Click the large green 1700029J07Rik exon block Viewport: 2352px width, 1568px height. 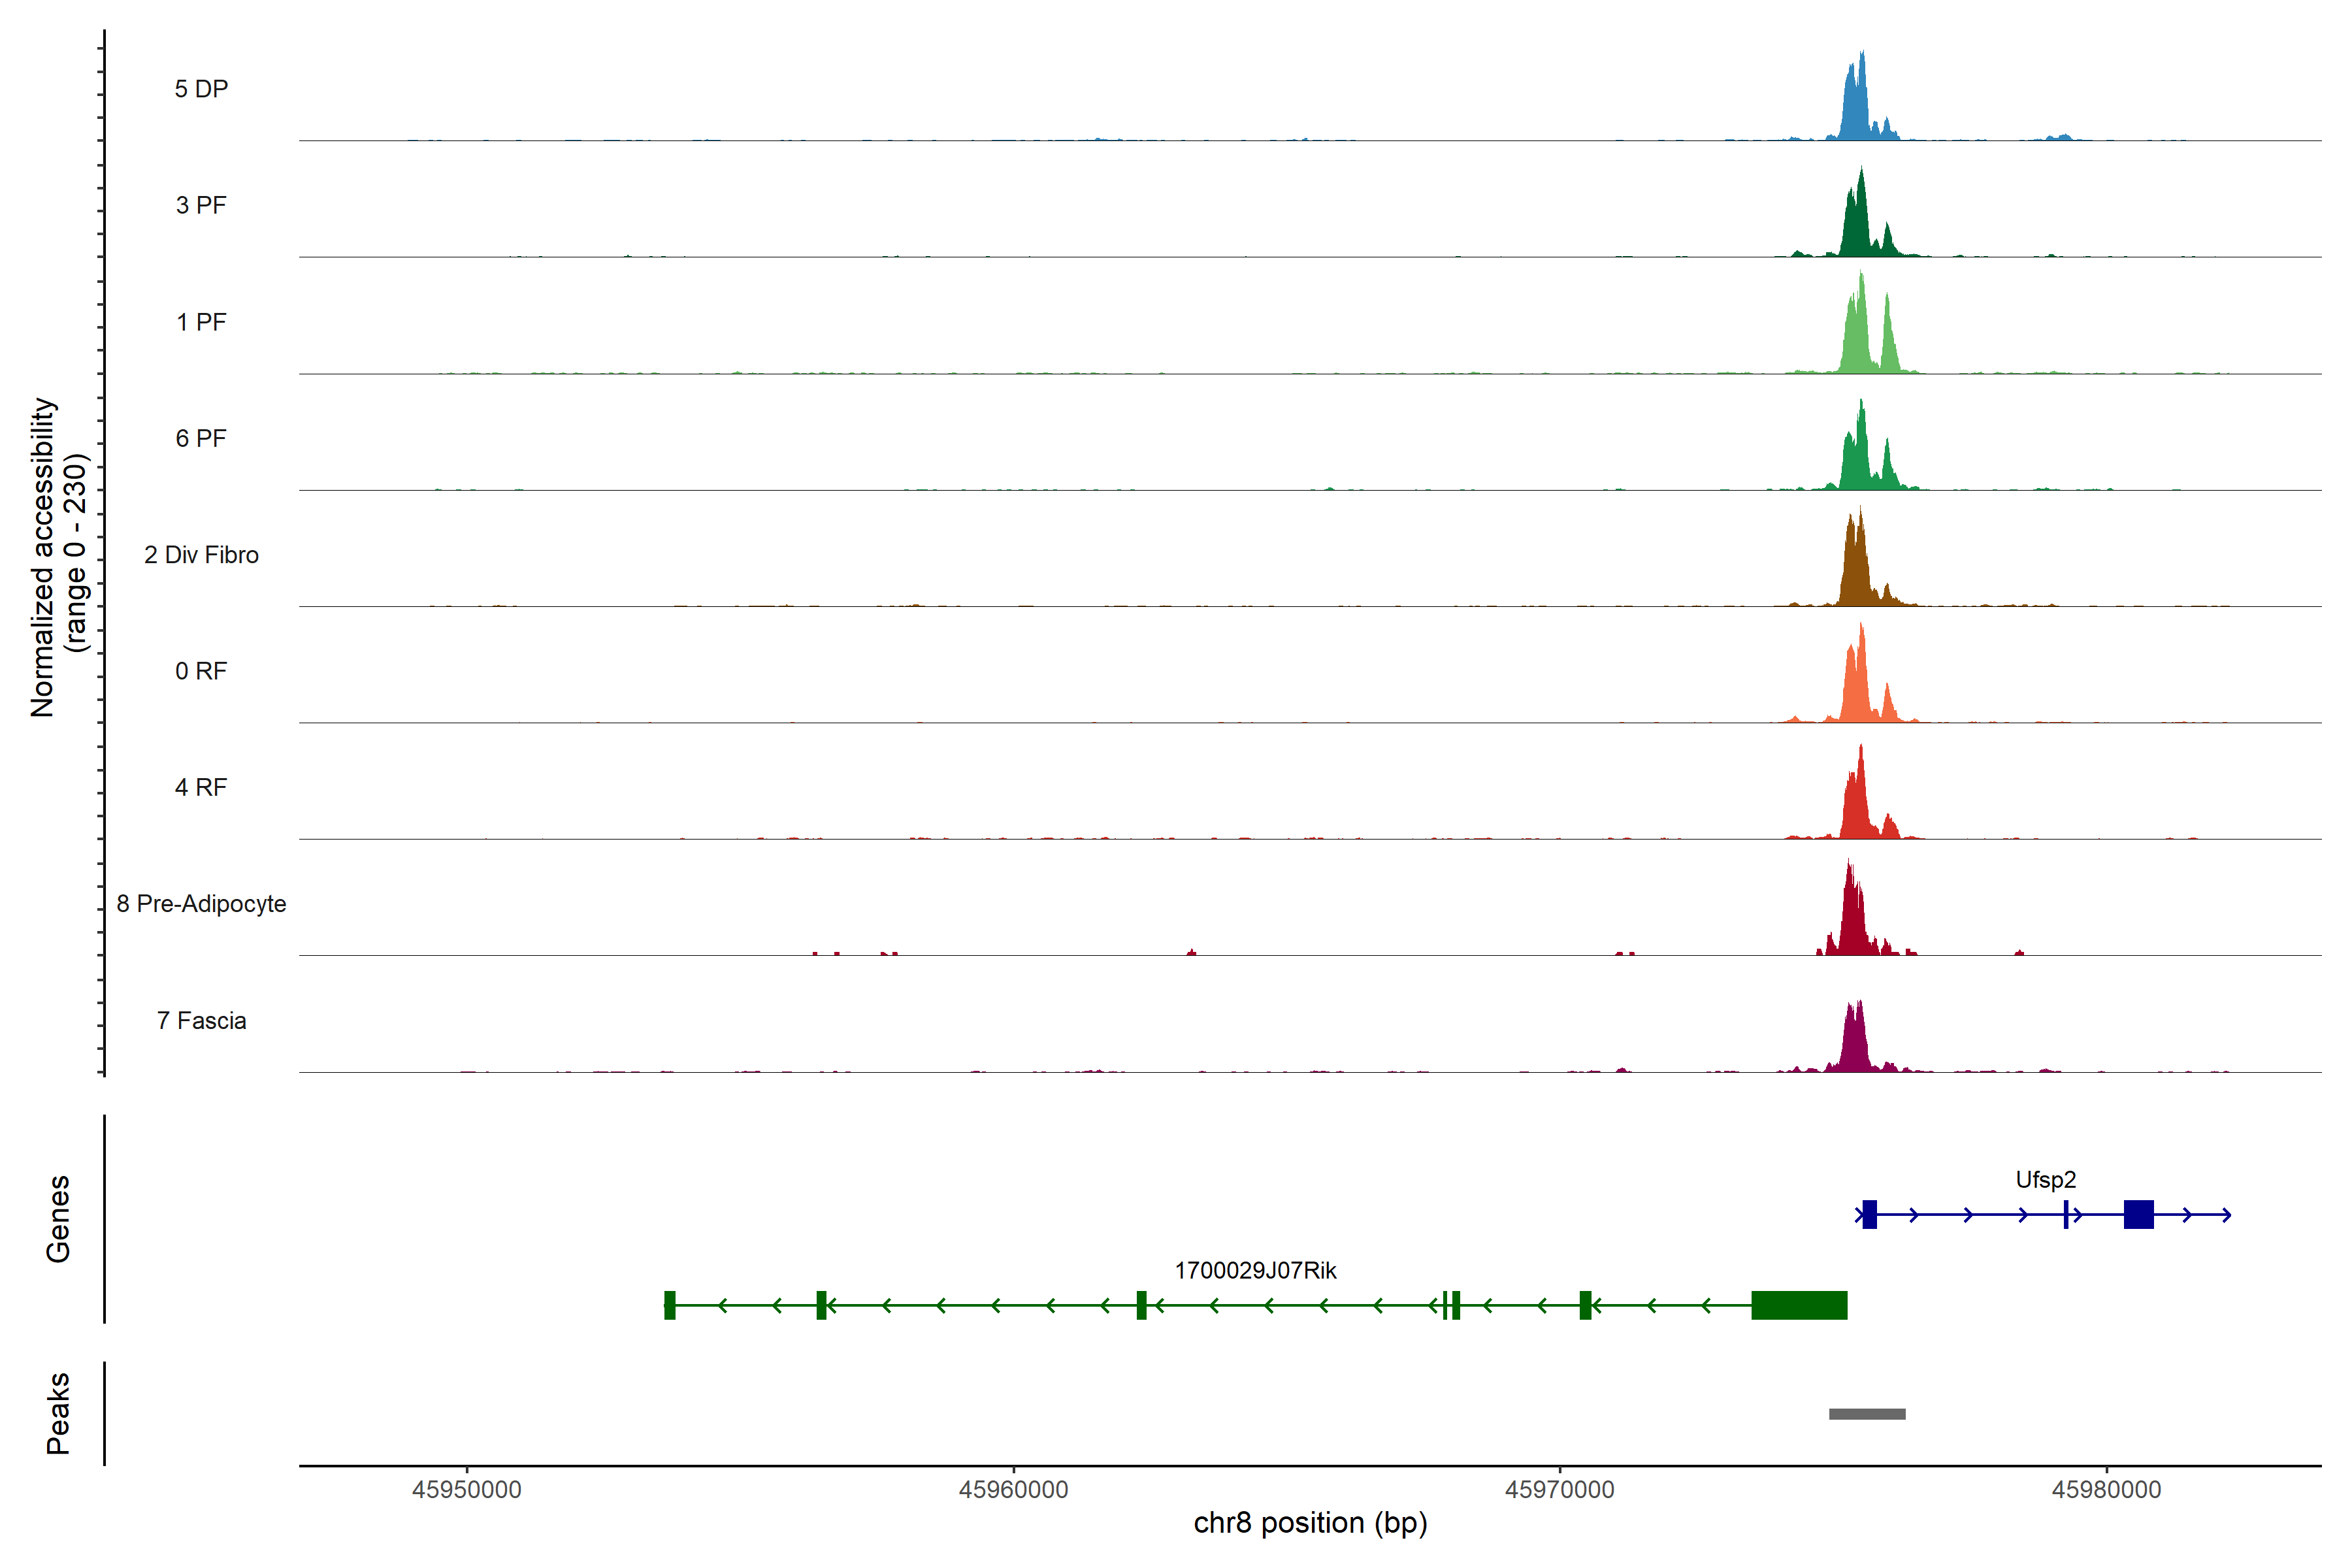pyautogui.click(x=1799, y=1305)
